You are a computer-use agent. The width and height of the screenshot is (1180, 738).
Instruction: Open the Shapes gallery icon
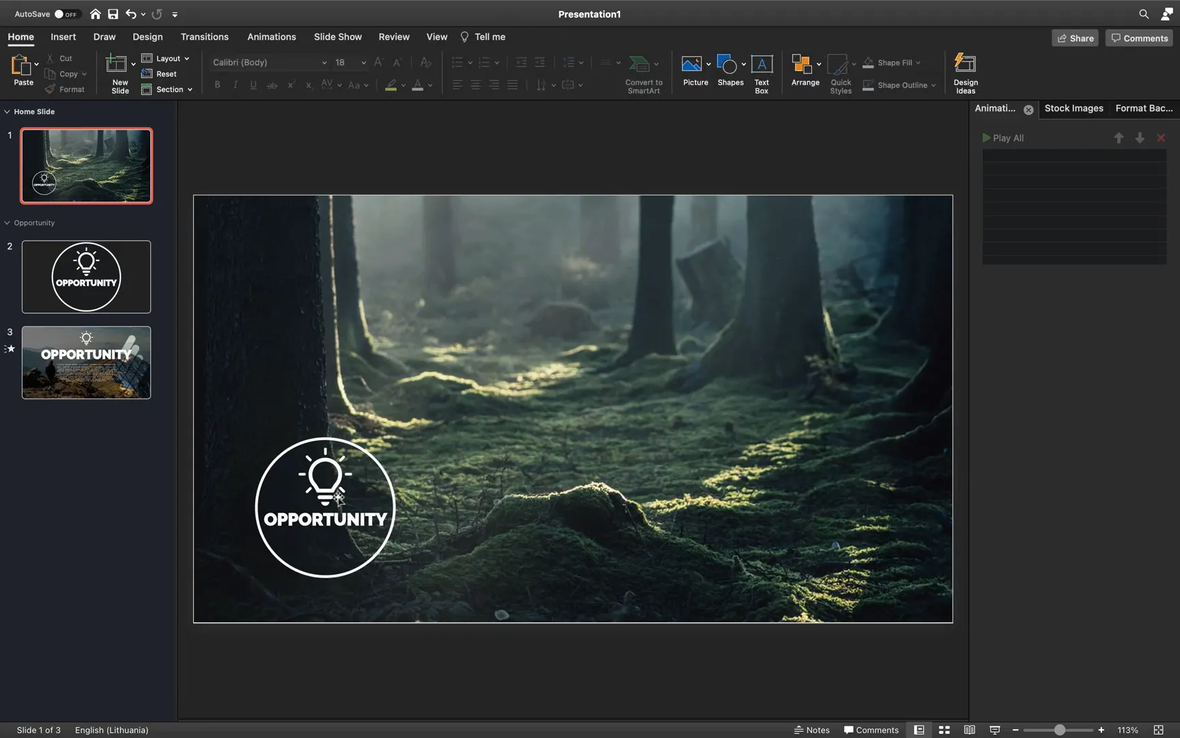[x=727, y=64]
